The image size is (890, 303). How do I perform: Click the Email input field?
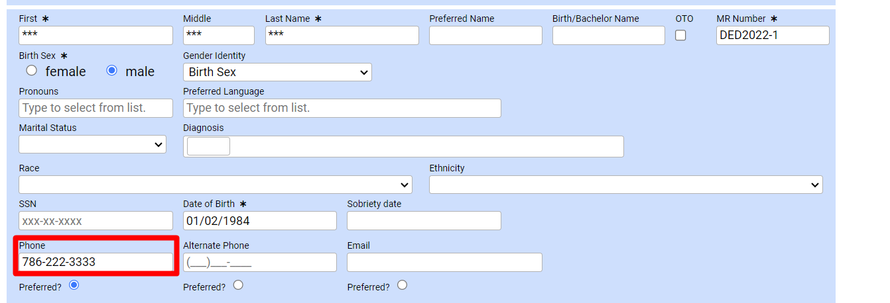tap(444, 263)
